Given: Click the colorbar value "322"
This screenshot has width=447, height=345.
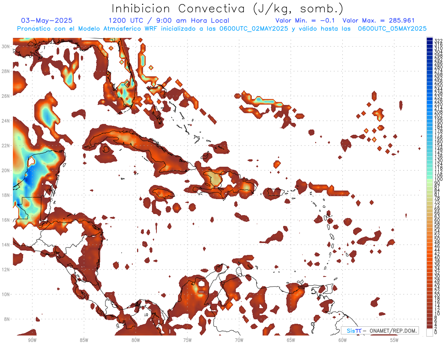Looking at the screenshot, I should [x=438, y=40].
